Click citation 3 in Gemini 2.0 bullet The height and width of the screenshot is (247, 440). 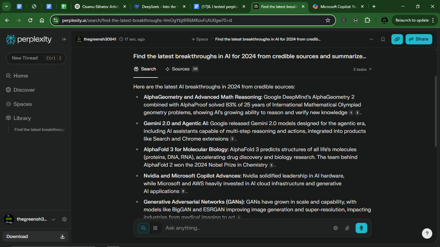coord(232,139)
